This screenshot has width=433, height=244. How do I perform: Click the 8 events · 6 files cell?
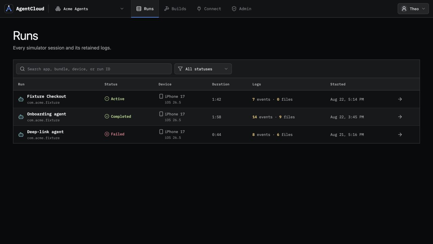pos(272,135)
